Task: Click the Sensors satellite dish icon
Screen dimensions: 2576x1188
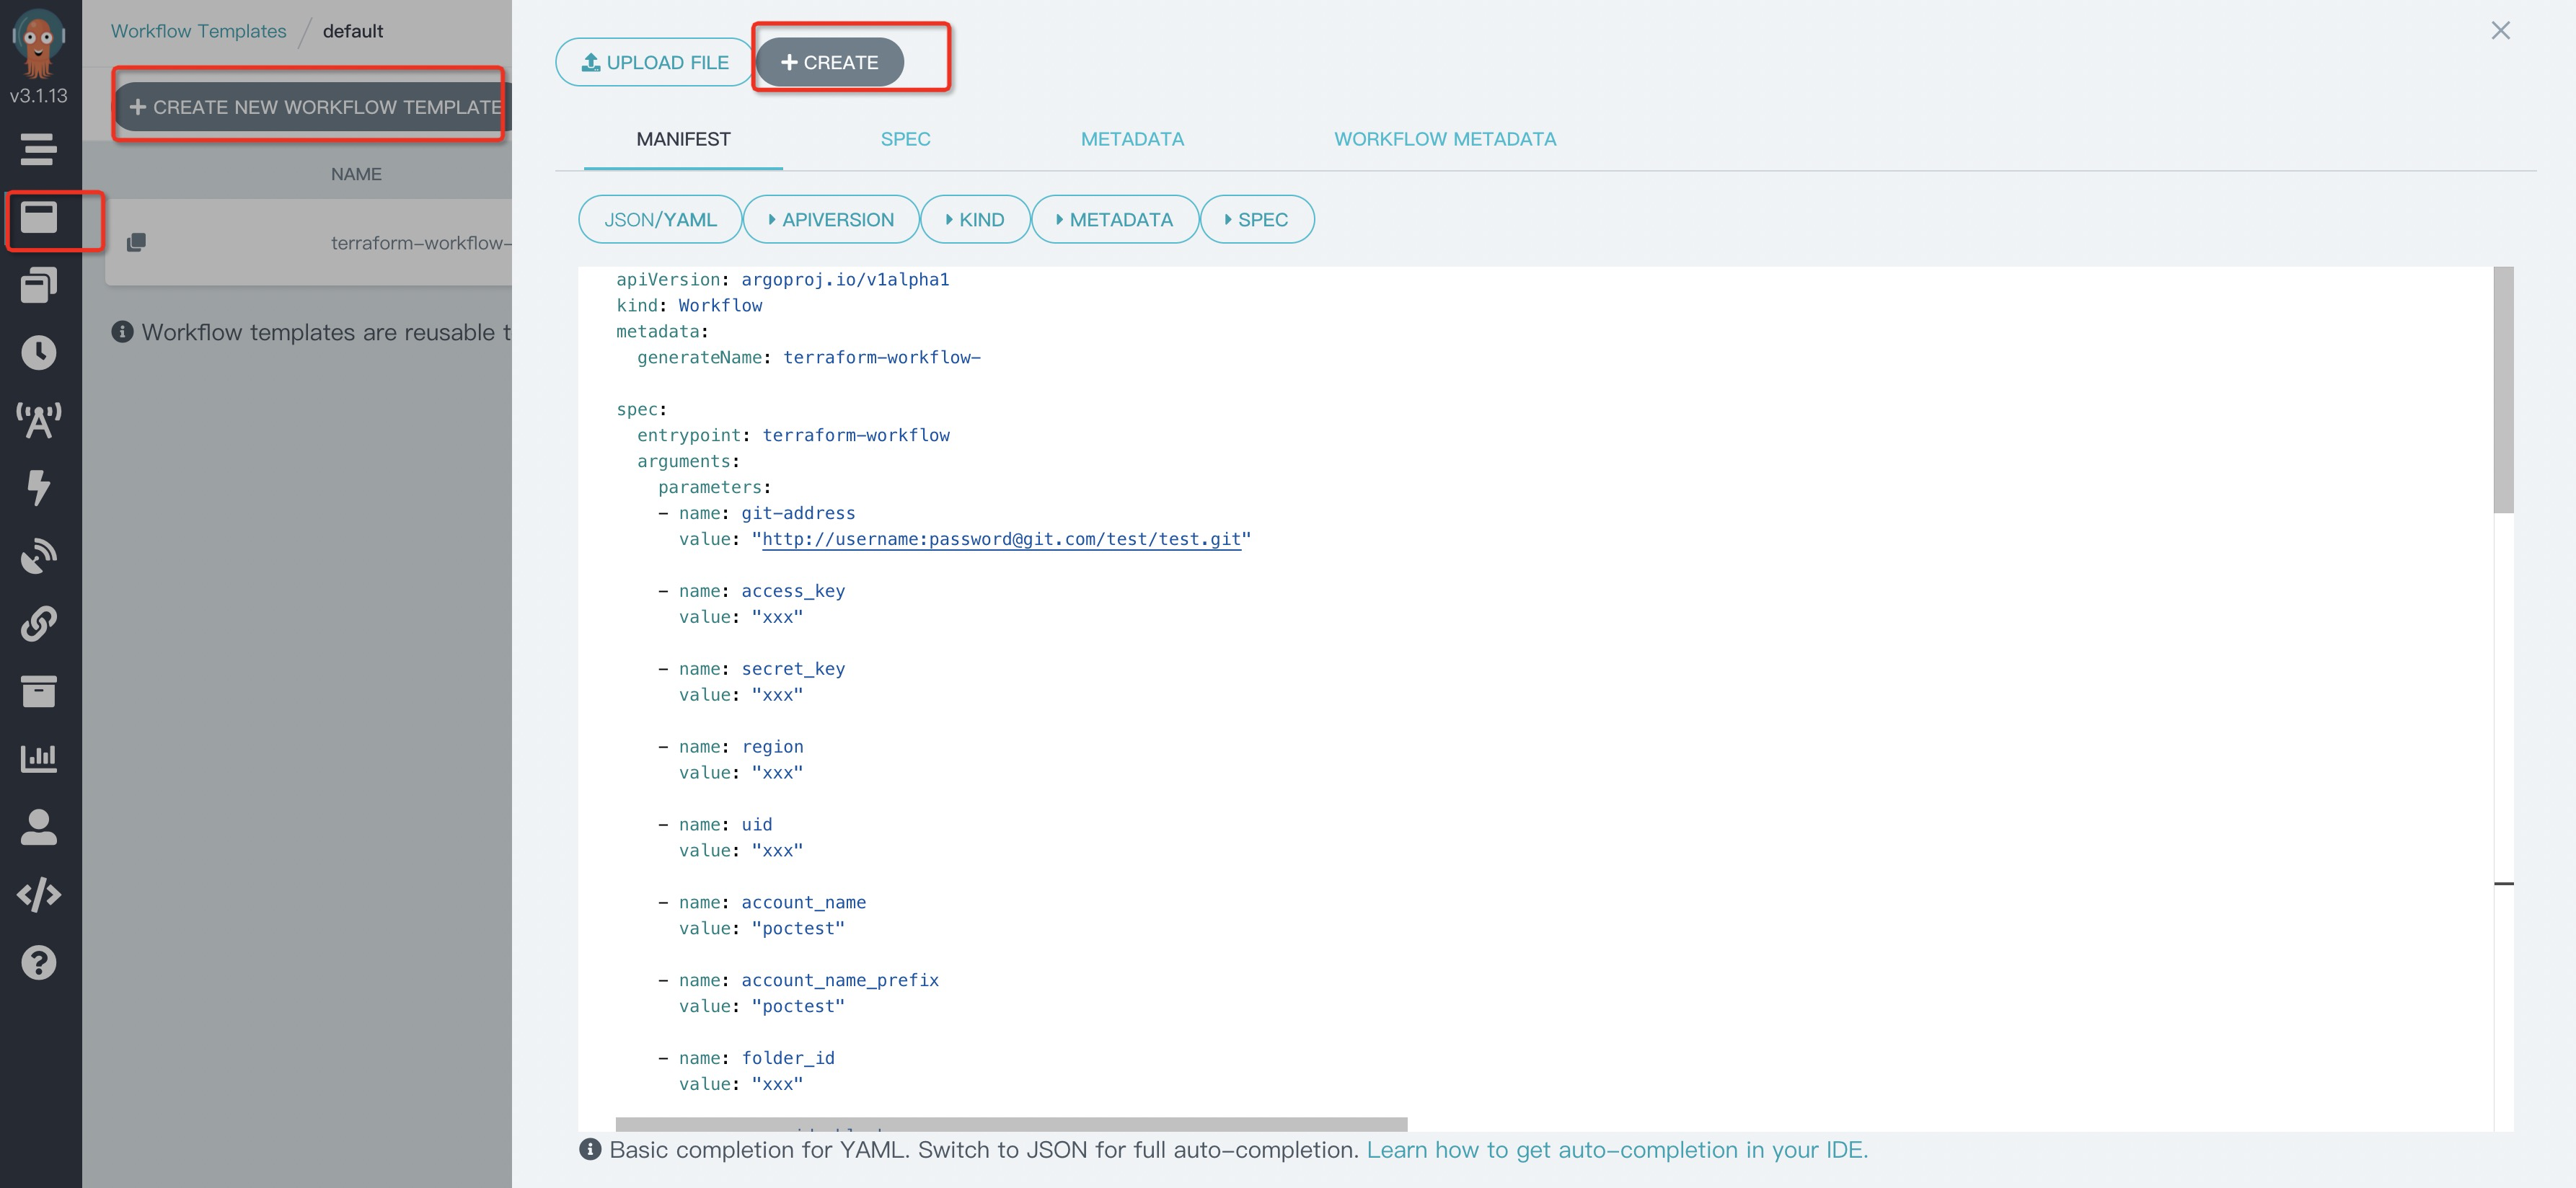Action: click(39, 555)
